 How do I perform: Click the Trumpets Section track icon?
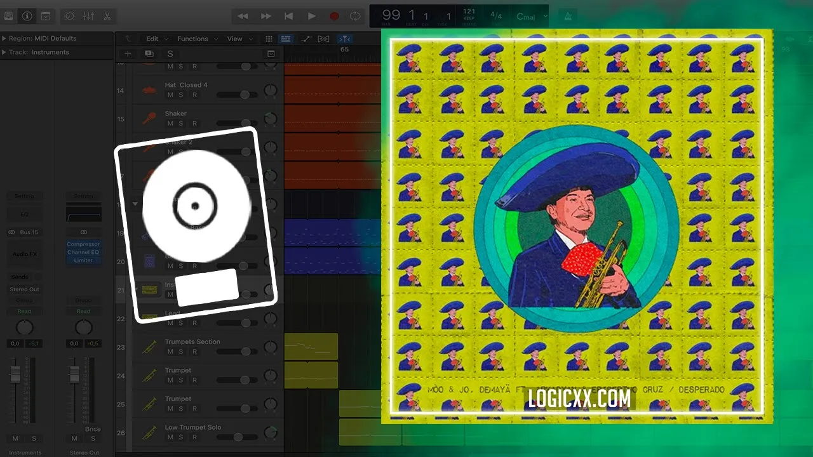click(x=149, y=347)
